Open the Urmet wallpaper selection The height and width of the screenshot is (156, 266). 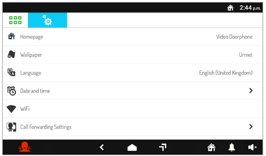[x=246, y=55]
